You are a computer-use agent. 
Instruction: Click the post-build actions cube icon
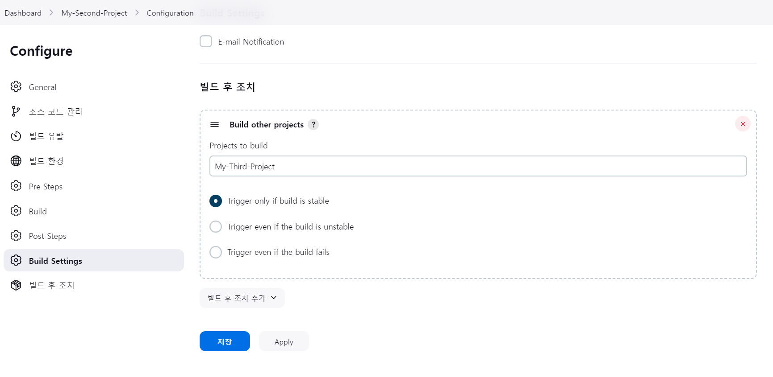pyautogui.click(x=16, y=285)
